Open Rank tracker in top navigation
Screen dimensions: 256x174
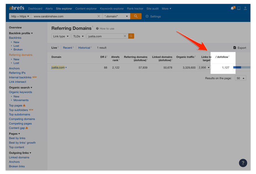[135, 9]
